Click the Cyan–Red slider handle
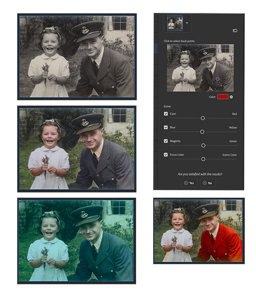The image size is (256, 295). (203, 118)
